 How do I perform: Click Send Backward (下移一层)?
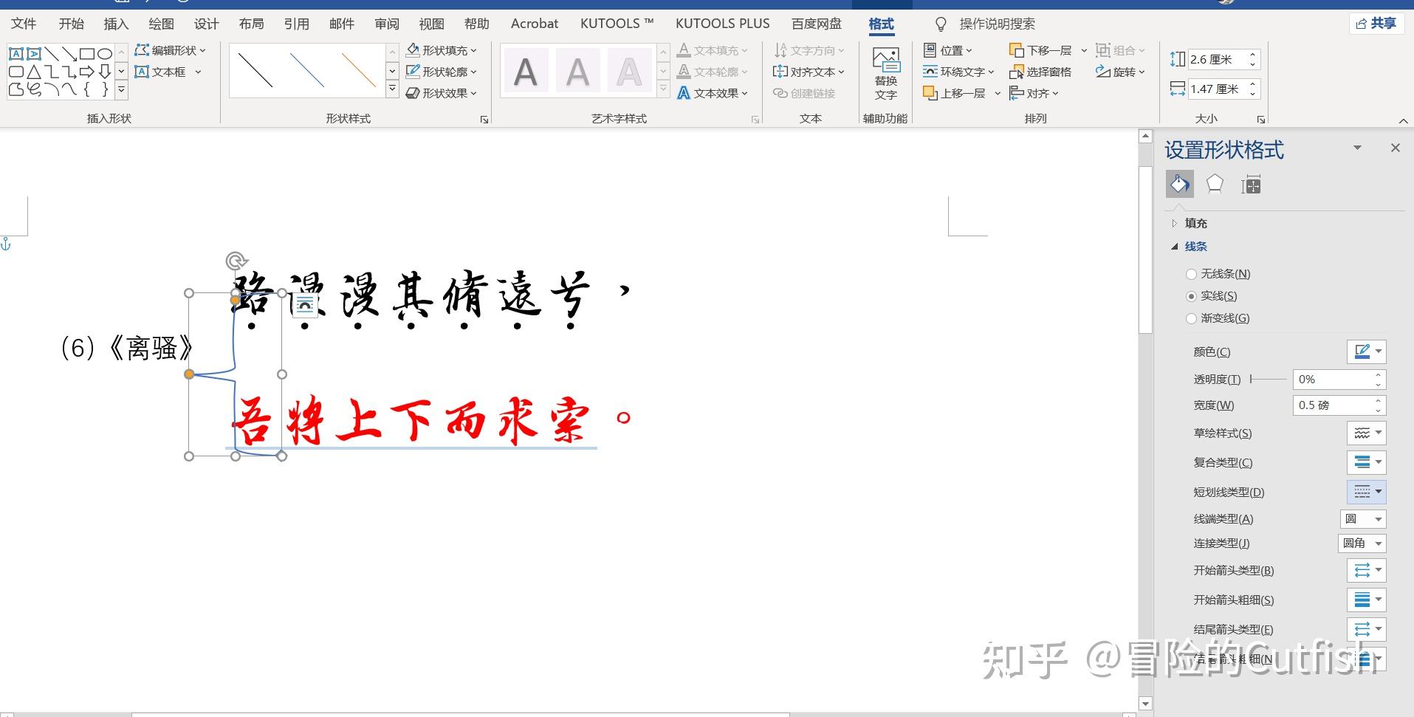1040,50
